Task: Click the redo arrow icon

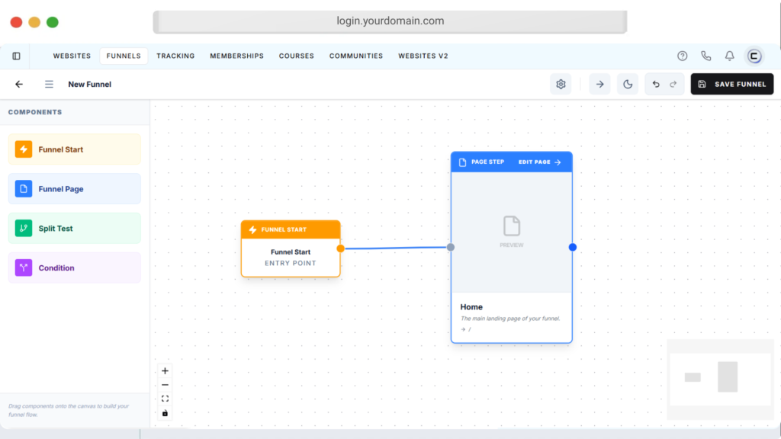Action: [x=673, y=85]
